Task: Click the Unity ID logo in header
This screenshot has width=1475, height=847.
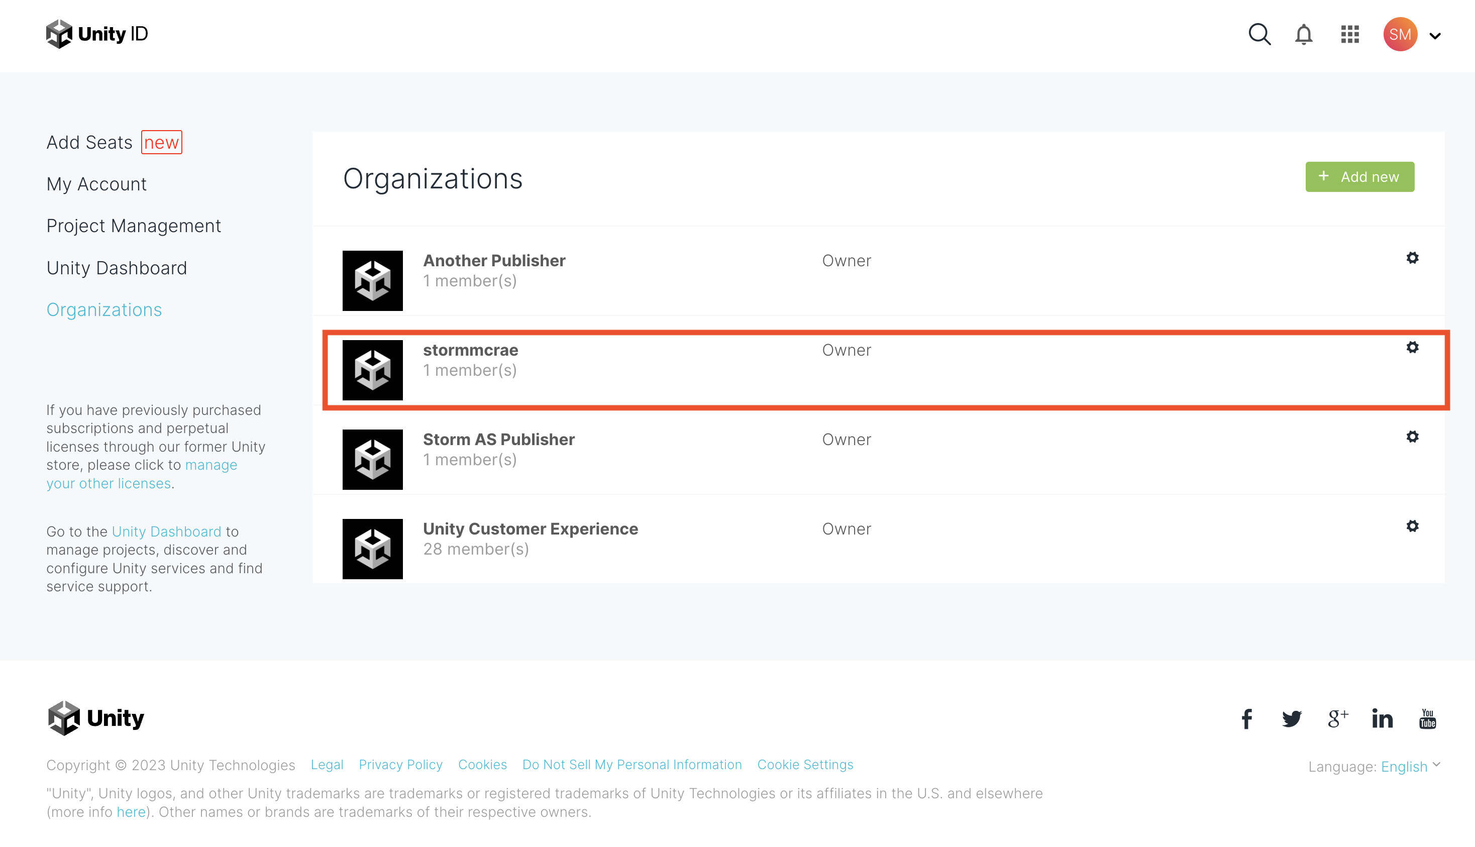Action: tap(97, 34)
